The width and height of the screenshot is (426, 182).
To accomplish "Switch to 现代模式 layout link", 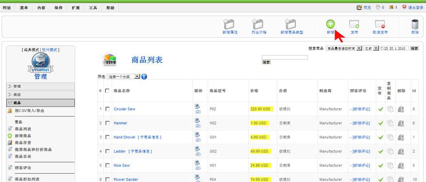I will pos(50,50).
